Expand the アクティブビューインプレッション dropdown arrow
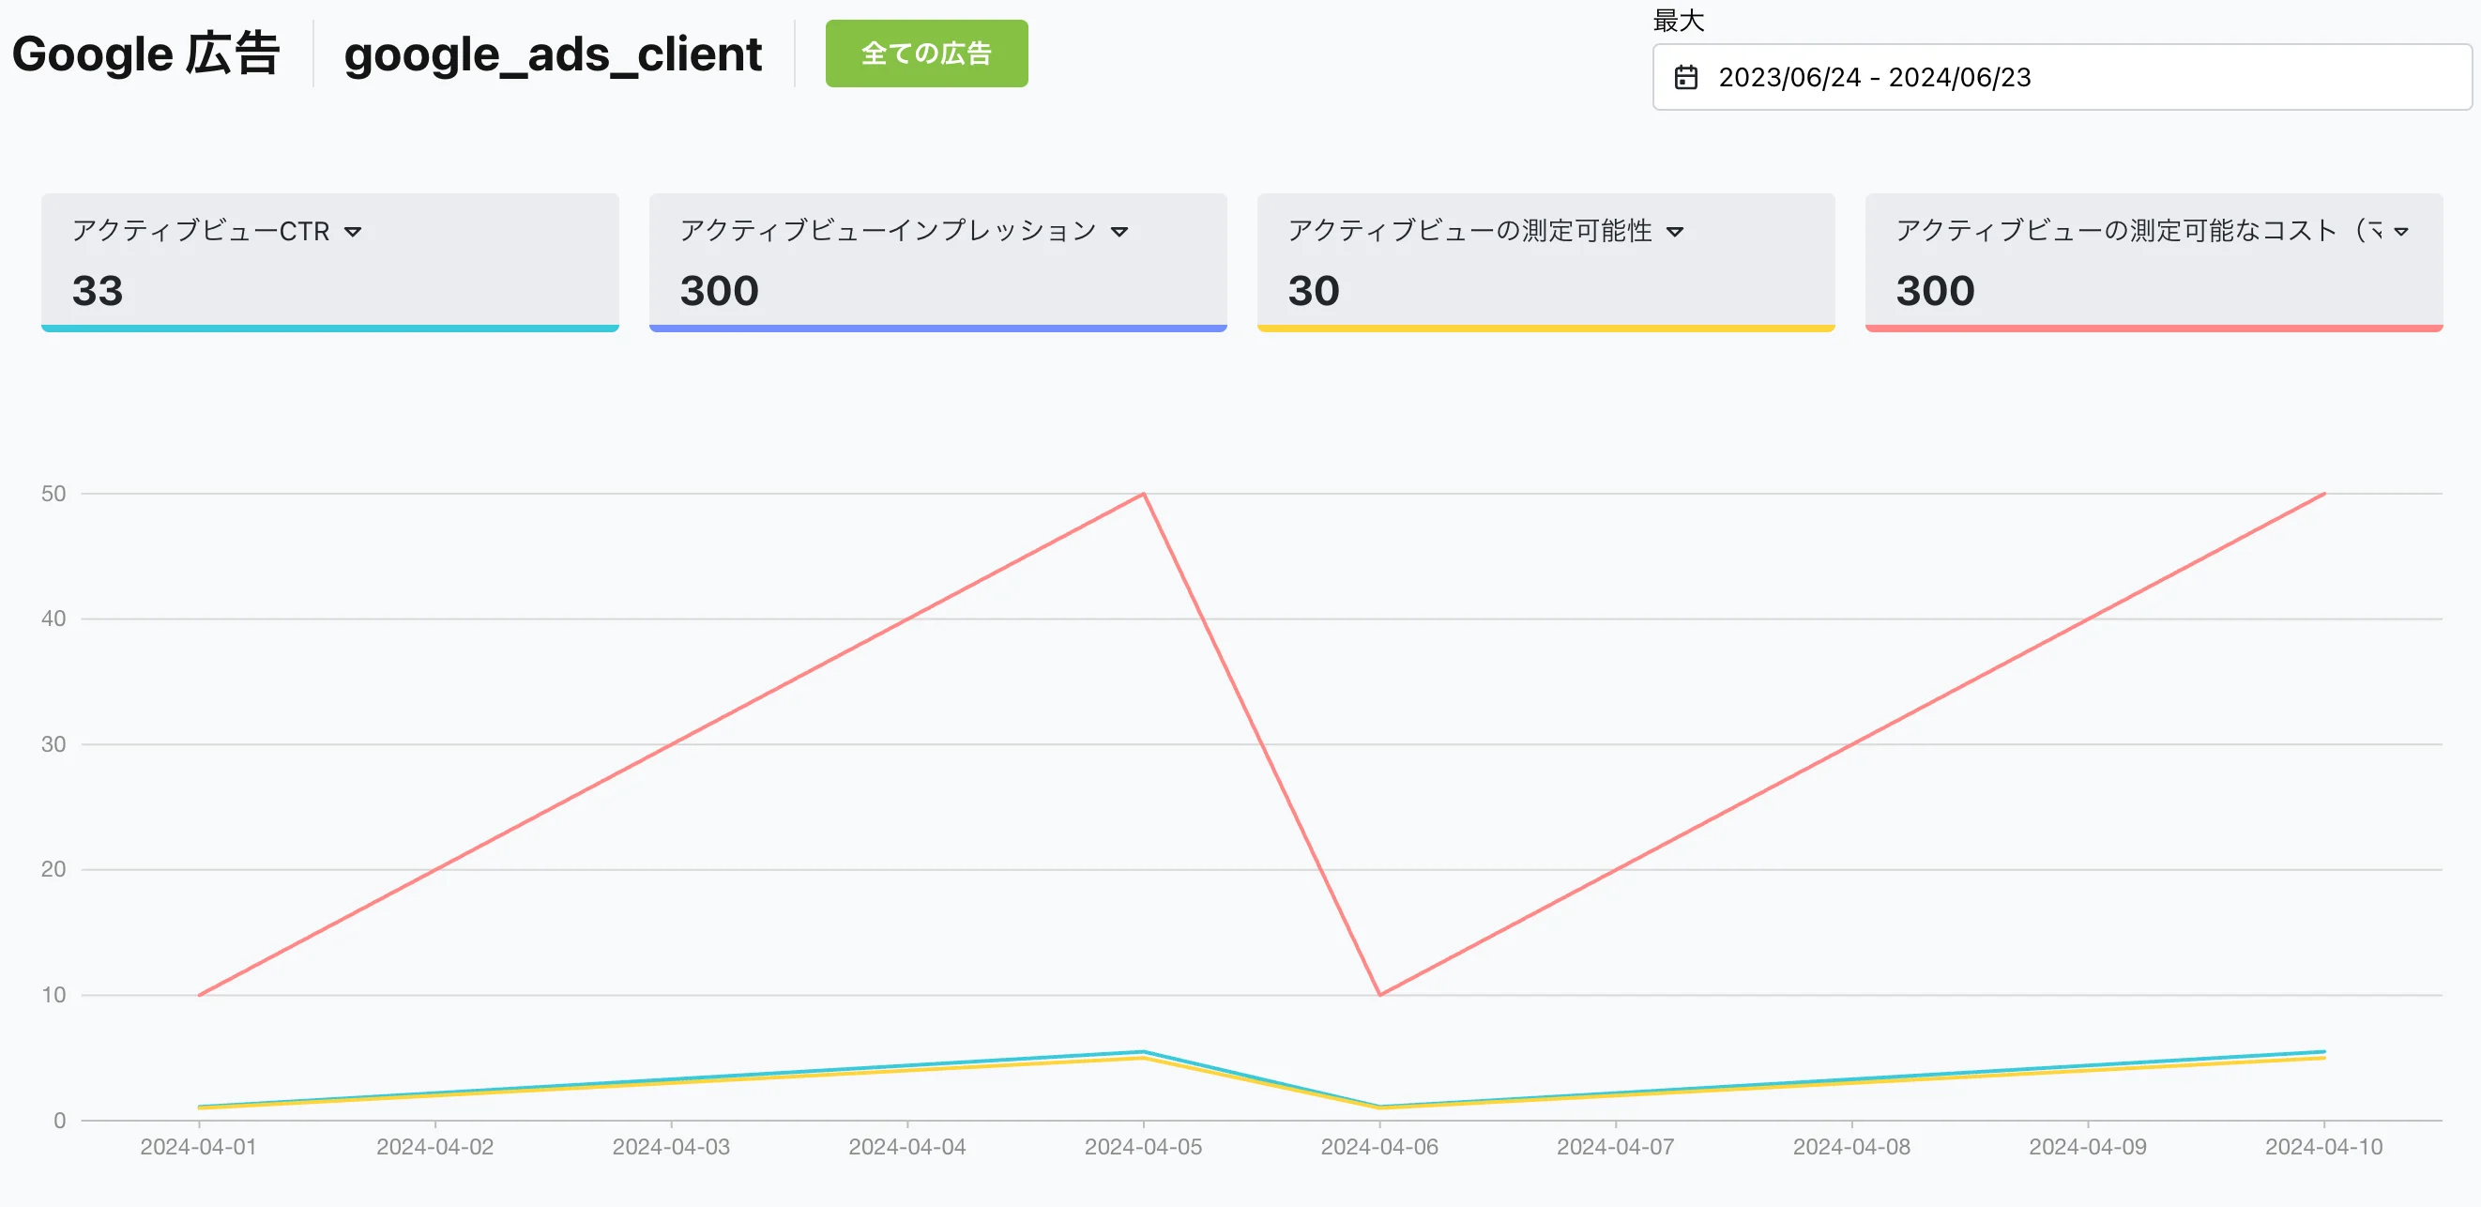This screenshot has width=2481, height=1207. click(x=1119, y=232)
